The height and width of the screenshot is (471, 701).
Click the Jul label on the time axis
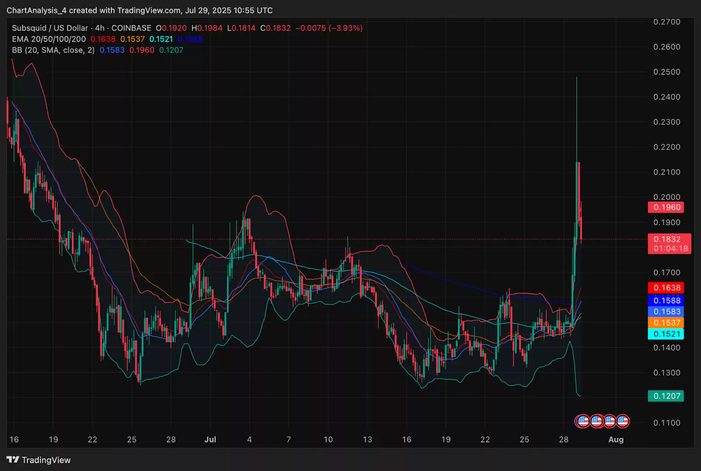coord(210,439)
